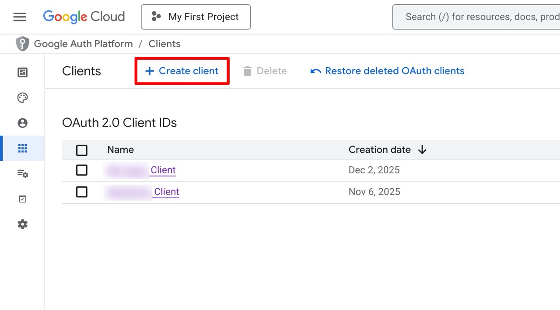Sort by Creation date arrow
Screen dimensions: 560x310
point(422,150)
